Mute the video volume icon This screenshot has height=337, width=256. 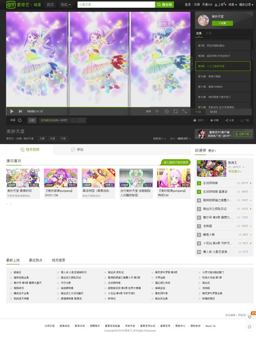point(157,111)
